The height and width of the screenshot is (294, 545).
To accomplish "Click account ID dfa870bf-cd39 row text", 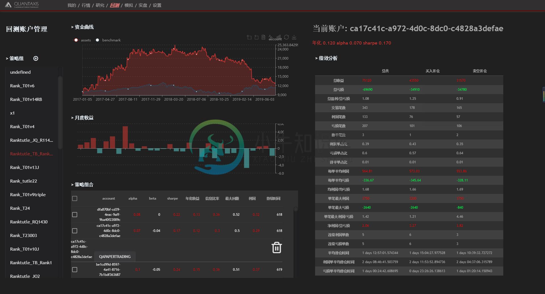I will (x=109, y=215).
